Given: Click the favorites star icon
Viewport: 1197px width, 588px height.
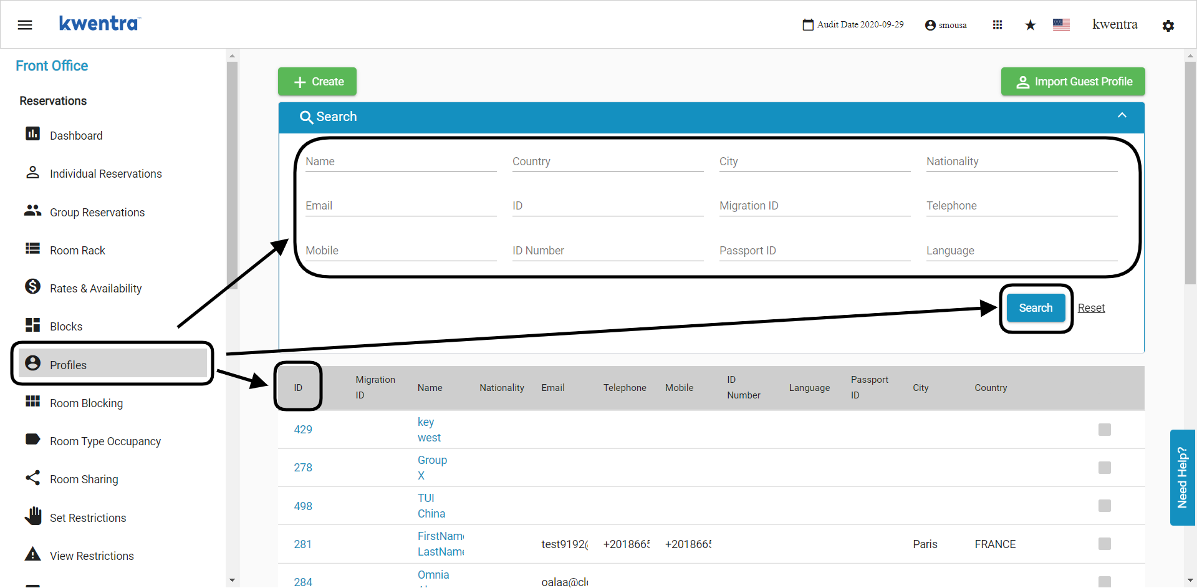Looking at the screenshot, I should coord(1030,25).
